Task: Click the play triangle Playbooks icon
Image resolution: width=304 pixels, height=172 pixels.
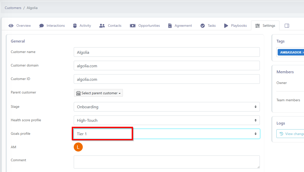Action: [226, 26]
